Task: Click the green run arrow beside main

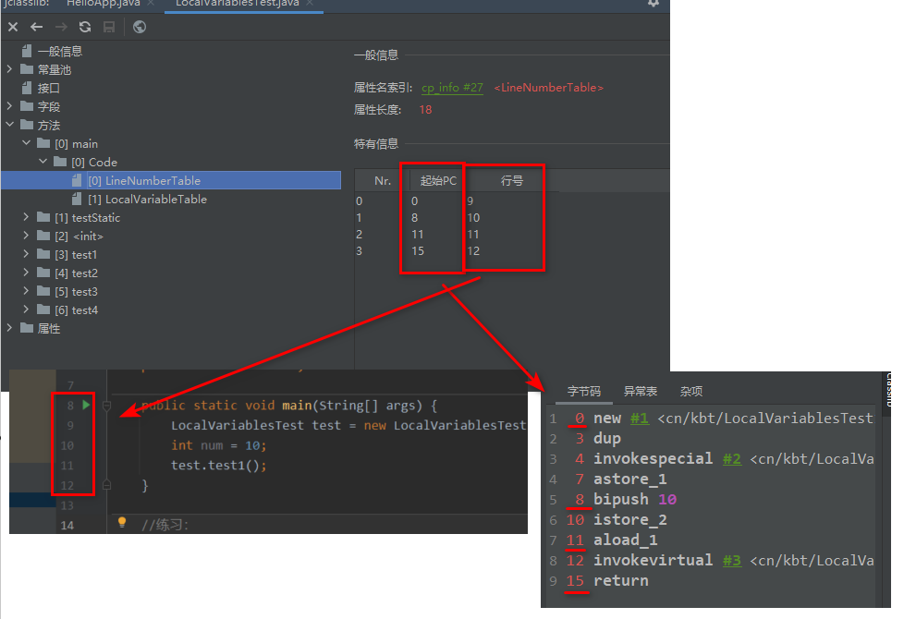Action: 87,405
